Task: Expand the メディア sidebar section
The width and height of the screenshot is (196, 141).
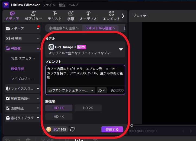Action: click(x=23, y=29)
